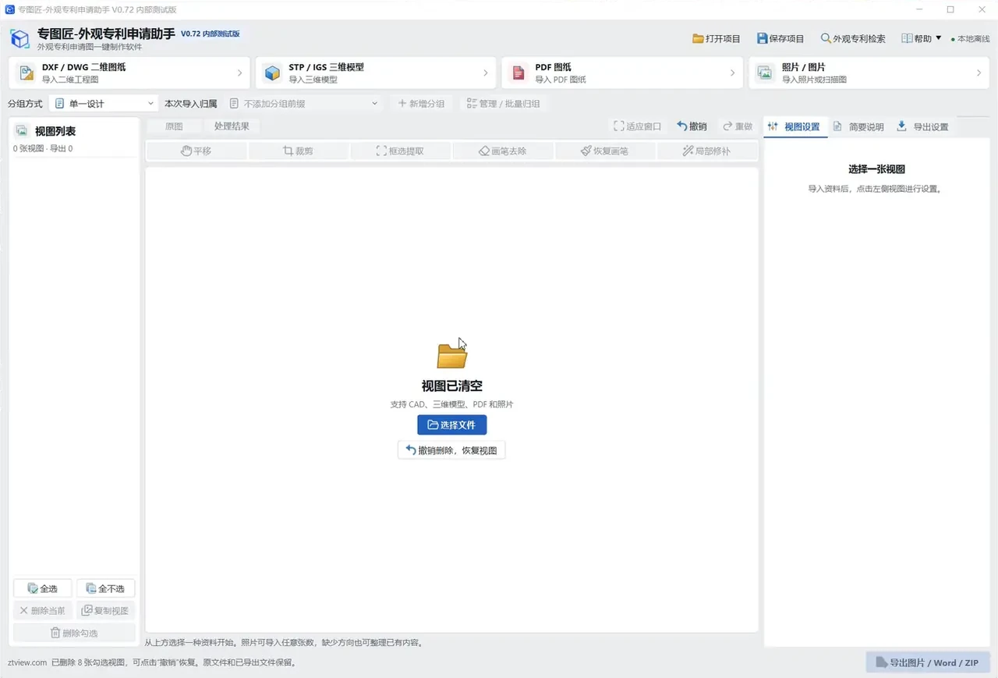Expand the PDF 图纸 chevron arrow

(x=732, y=73)
